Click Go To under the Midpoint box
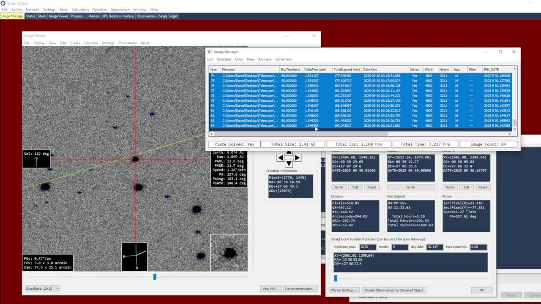 [411, 187]
